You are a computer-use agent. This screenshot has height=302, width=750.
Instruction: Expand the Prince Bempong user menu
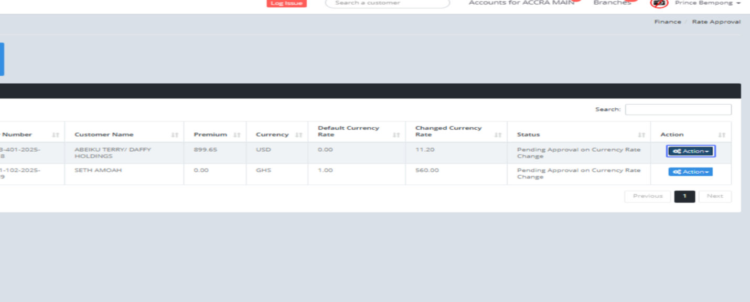pyautogui.click(x=708, y=3)
